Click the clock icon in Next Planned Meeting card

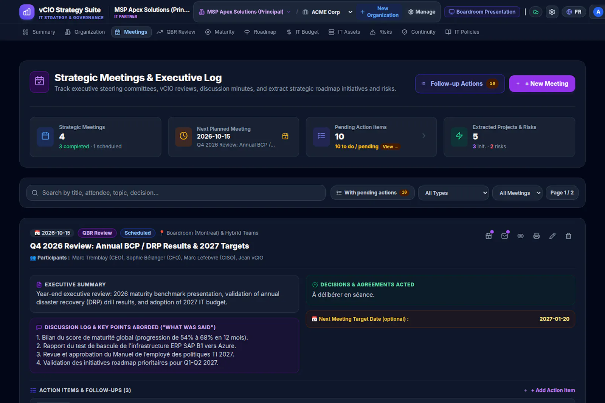(183, 136)
